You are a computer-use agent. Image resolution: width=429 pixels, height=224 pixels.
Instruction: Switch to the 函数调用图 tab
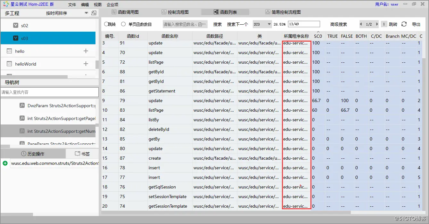pyautogui.click(x=125, y=12)
